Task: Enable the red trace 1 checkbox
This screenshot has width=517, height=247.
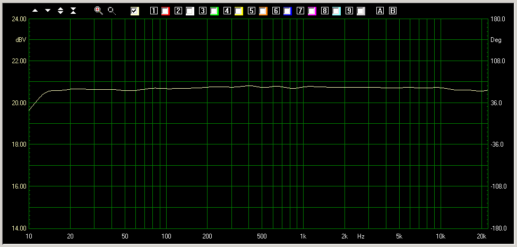Action: click(165, 11)
